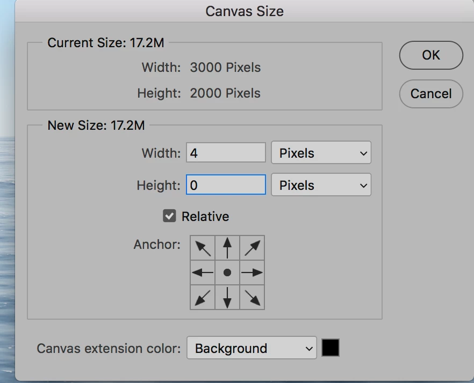Set anchor to middle-right arrow
Viewport: 474px width, 383px height.
(x=252, y=272)
